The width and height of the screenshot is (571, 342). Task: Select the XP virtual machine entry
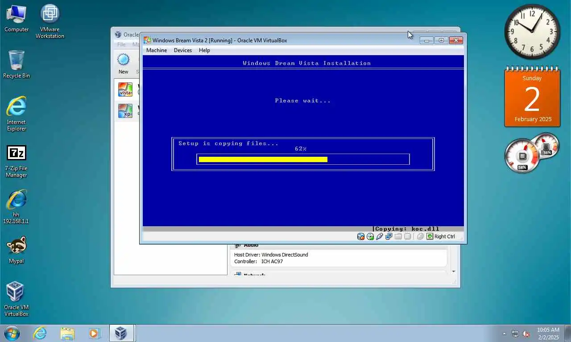(x=127, y=110)
